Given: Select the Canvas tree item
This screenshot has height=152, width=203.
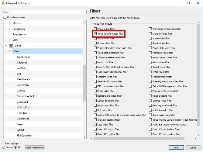Looking at the screenshot, I should [x=21, y=91].
